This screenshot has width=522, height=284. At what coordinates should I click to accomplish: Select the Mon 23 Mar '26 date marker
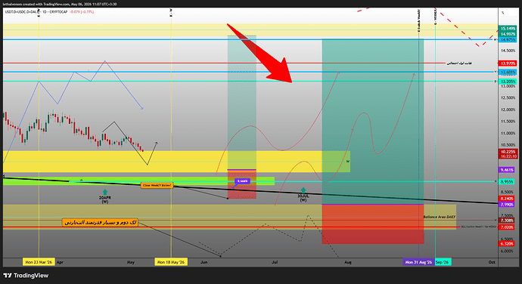click(x=39, y=262)
